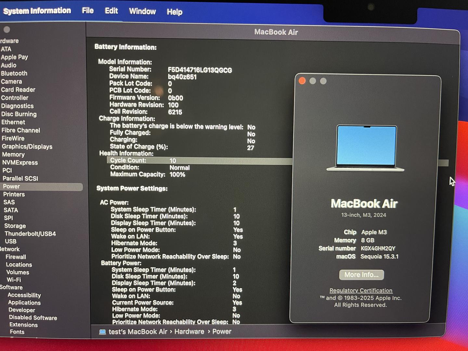Select Card Reader in the sidebar
468x351 pixels.
[18, 90]
